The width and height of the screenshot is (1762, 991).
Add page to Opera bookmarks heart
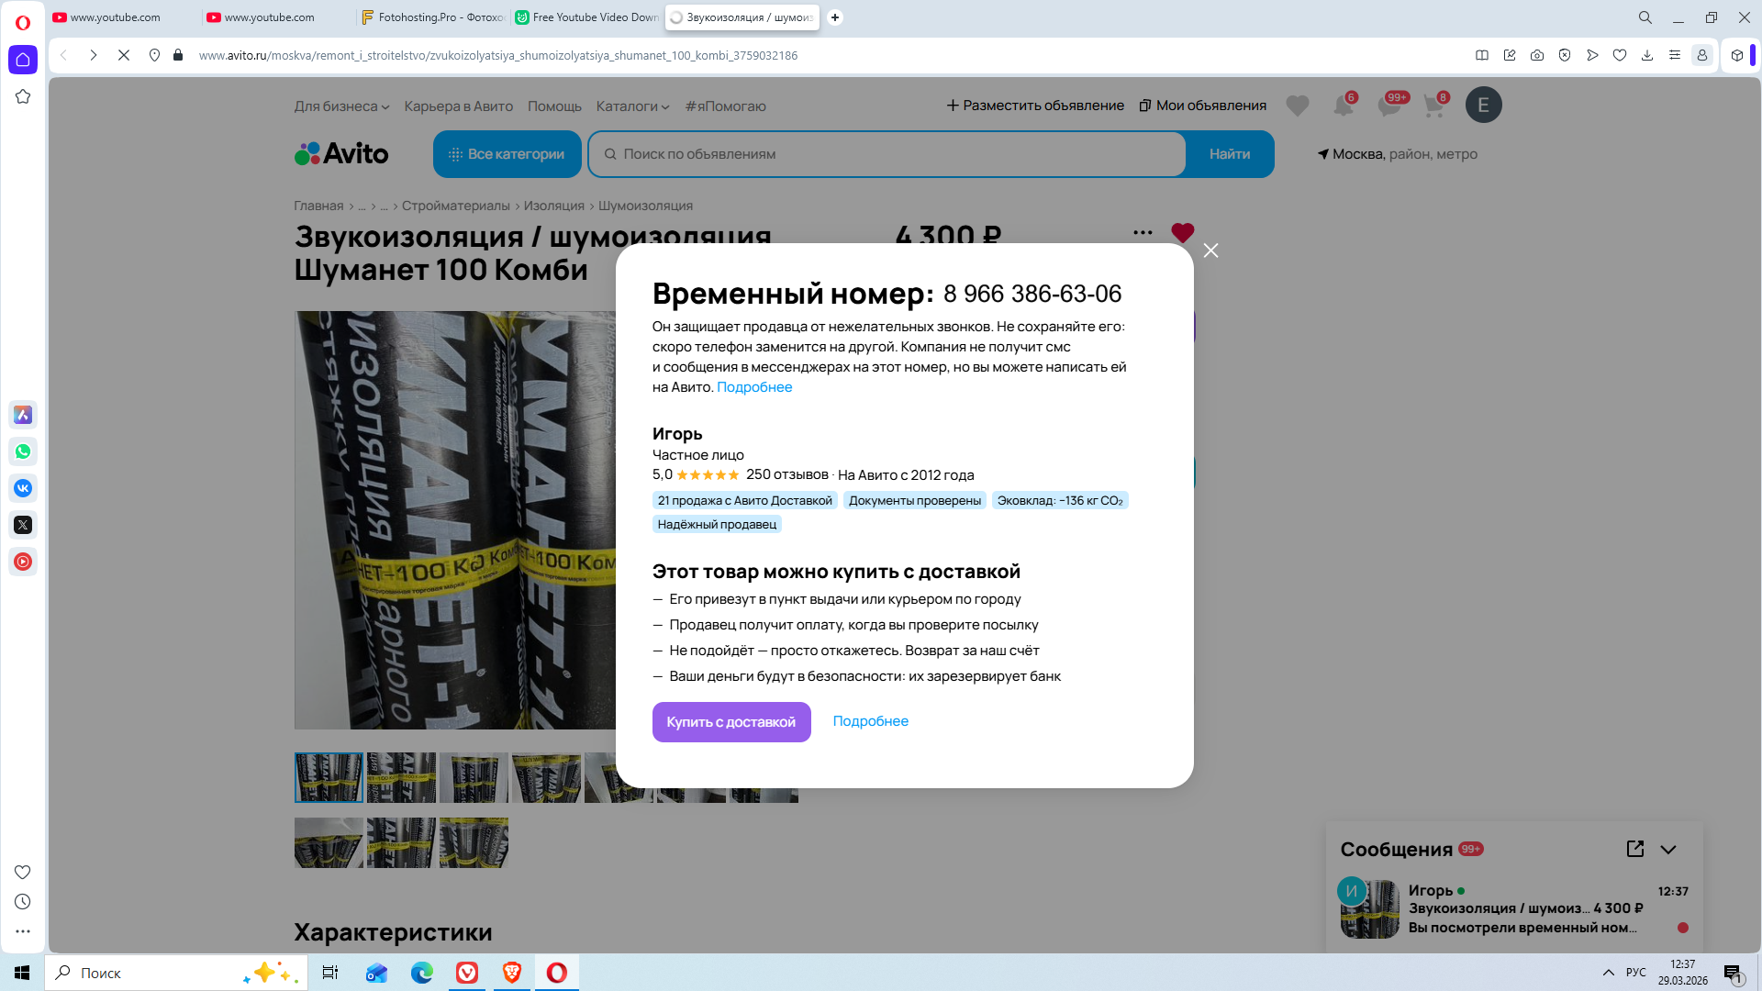[x=1620, y=55]
